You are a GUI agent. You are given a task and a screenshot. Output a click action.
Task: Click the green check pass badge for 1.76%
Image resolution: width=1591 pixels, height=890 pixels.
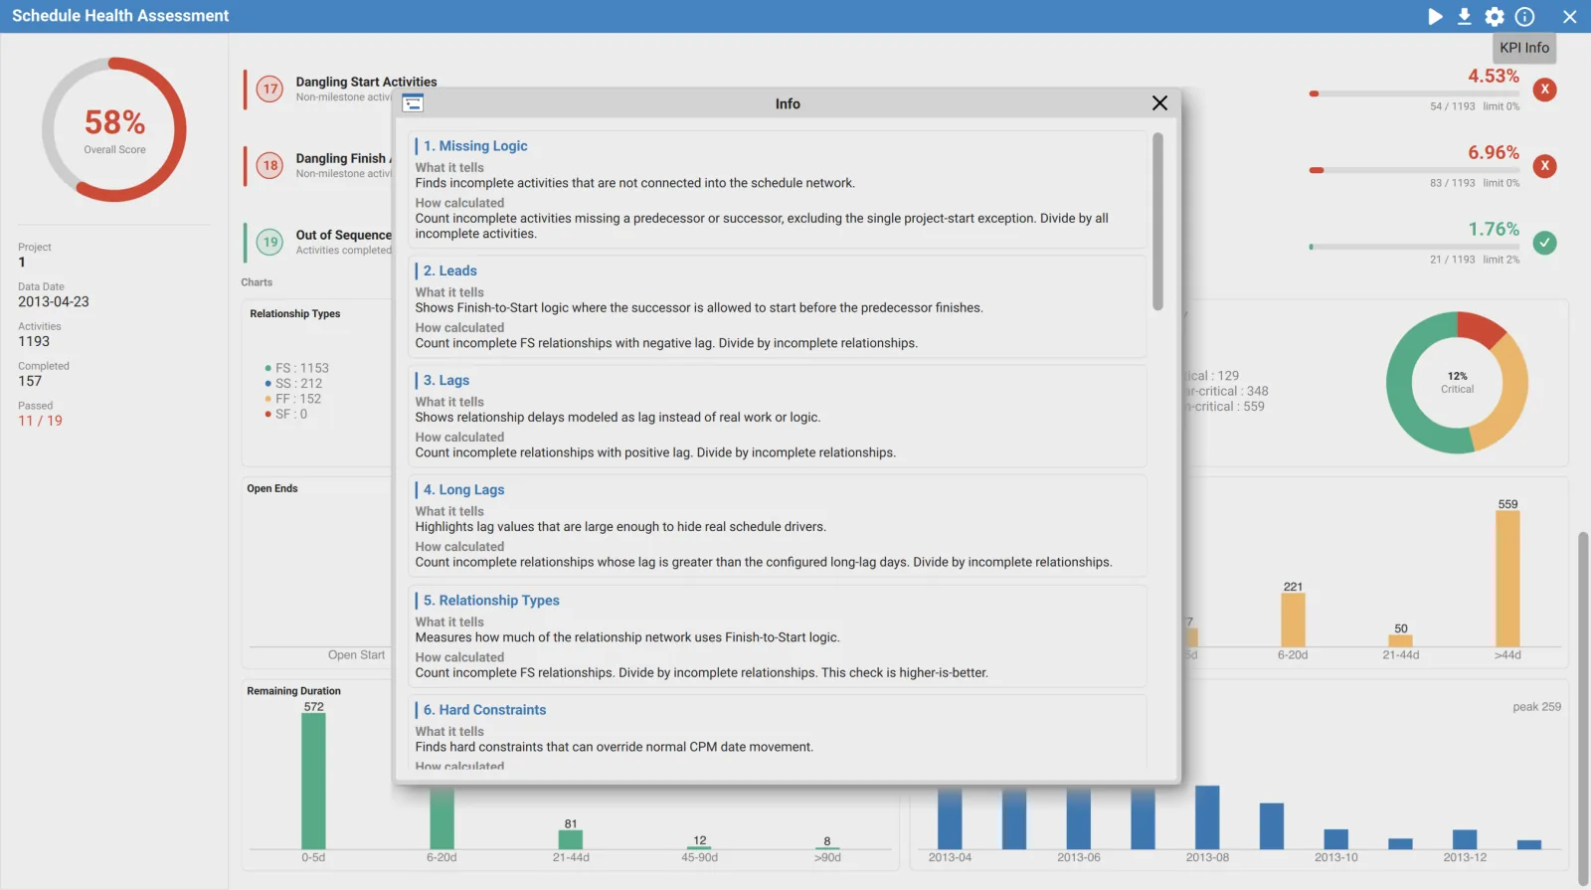(1544, 243)
